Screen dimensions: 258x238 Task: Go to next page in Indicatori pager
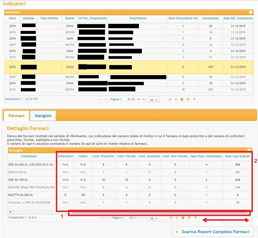click(139, 99)
